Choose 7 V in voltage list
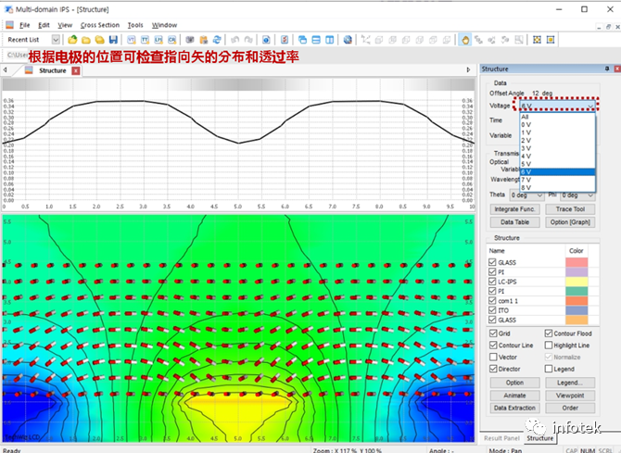621x453 pixels. pos(557,180)
